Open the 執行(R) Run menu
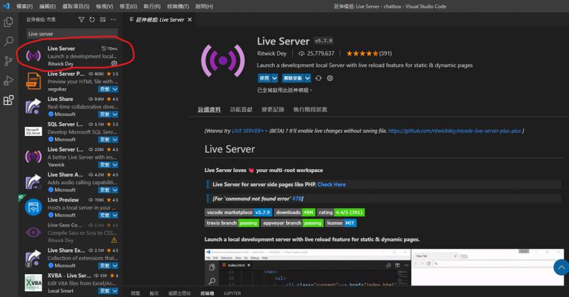Image resolution: width=569 pixels, height=297 pixels. 152,6
